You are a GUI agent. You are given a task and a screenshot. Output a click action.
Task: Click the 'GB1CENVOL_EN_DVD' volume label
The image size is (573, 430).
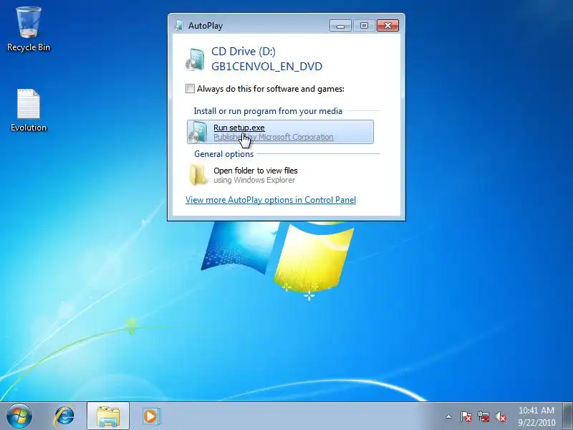coord(266,67)
